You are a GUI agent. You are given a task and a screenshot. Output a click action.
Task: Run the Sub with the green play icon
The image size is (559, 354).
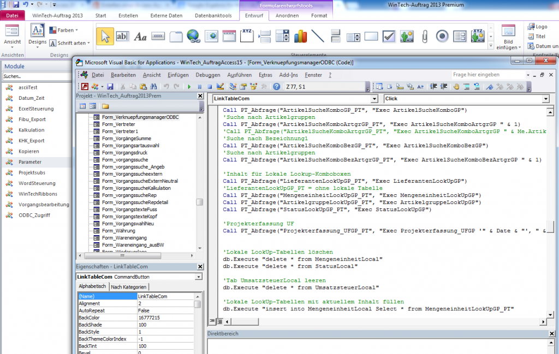[x=189, y=86]
